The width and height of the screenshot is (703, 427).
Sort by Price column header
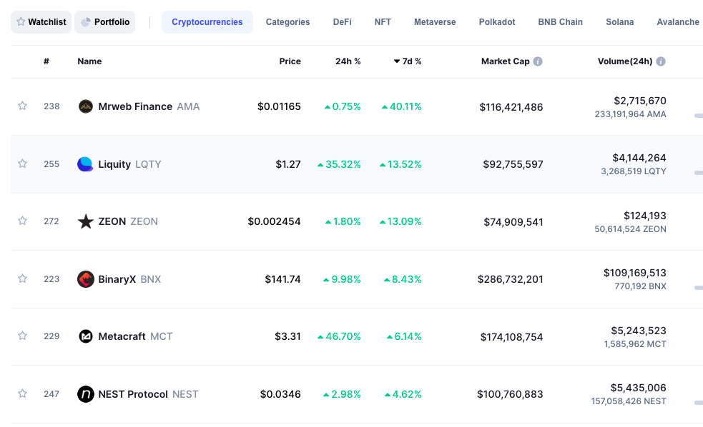(290, 61)
